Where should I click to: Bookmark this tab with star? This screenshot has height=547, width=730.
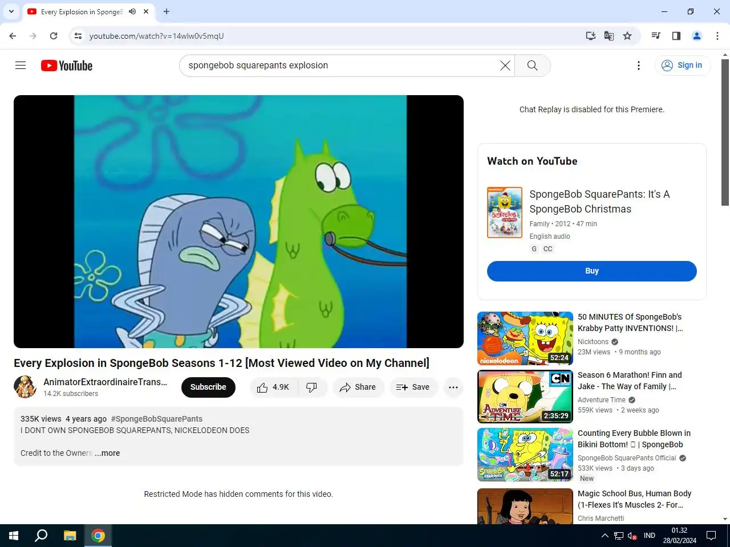tap(627, 36)
